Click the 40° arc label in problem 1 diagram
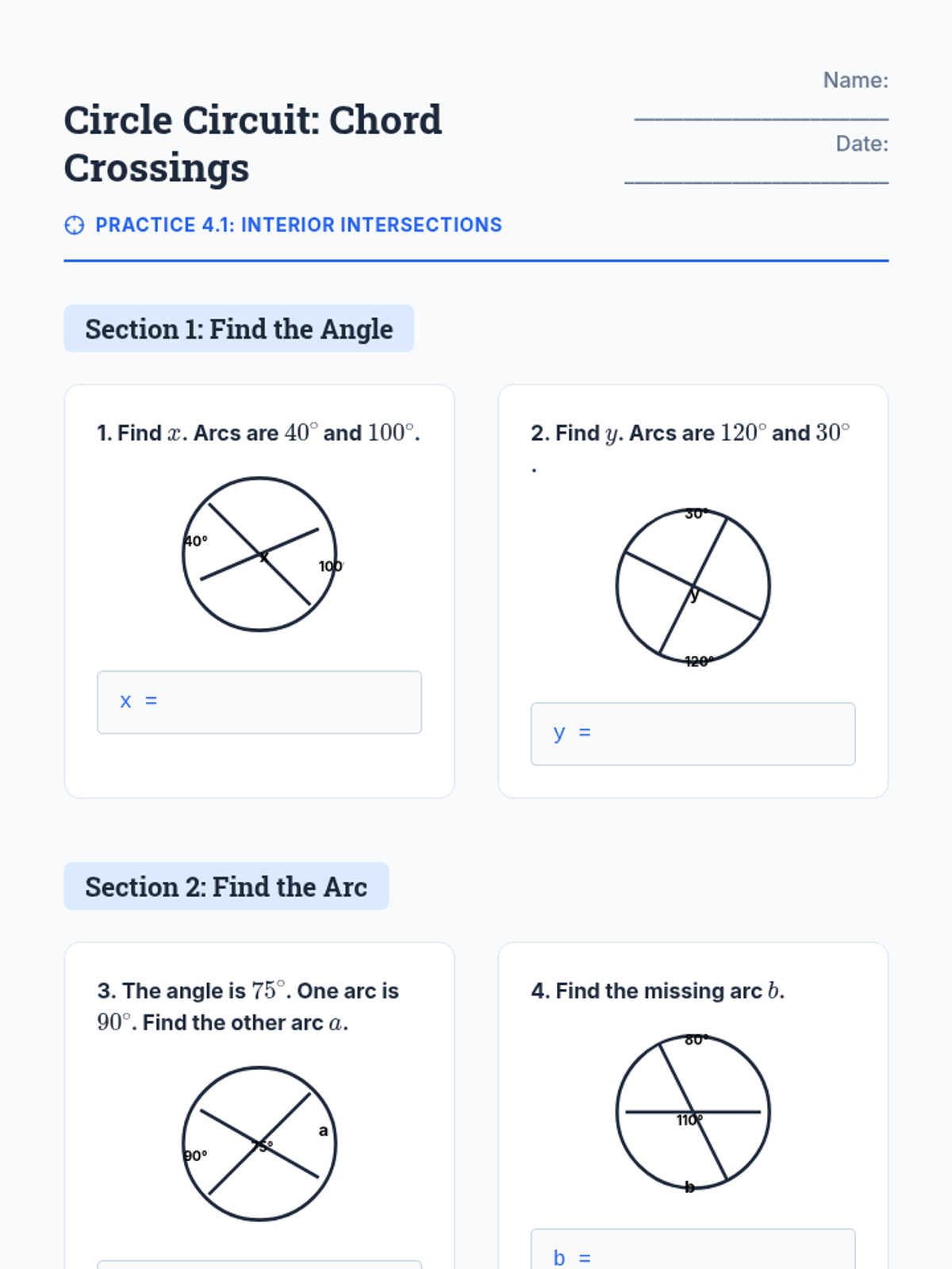952x1269 pixels. click(196, 541)
